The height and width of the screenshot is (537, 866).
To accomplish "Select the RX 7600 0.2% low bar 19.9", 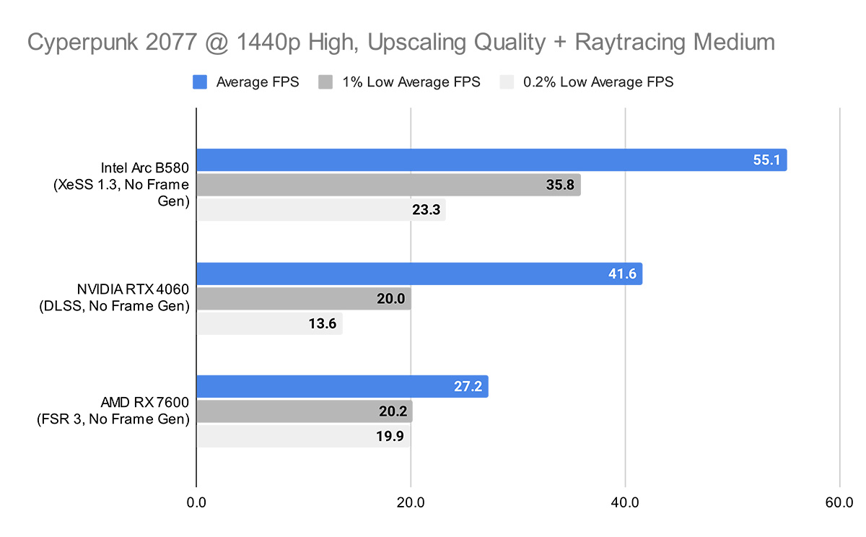I will point(304,436).
